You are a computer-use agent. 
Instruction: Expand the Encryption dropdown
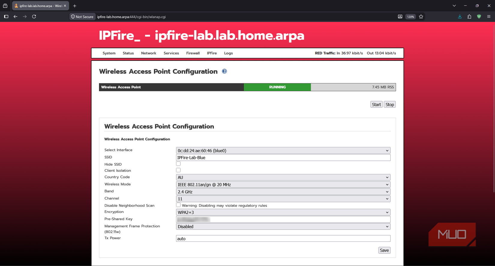pyautogui.click(x=283, y=212)
